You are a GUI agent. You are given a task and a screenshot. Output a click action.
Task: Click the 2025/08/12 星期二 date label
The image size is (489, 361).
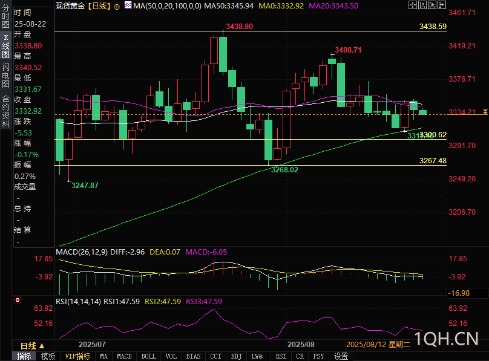click(x=378, y=345)
